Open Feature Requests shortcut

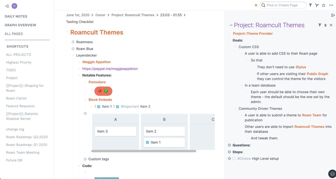(20, 106)
